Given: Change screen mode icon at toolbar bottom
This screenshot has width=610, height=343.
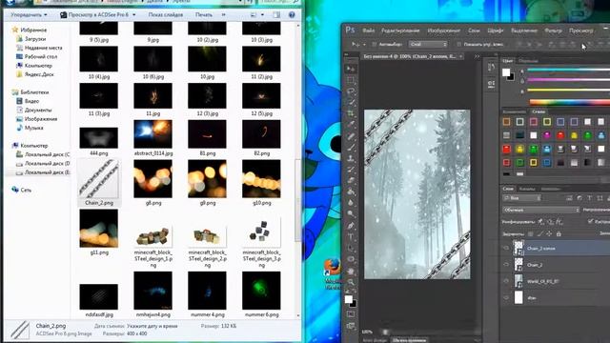Looking at the screenshot, I should pyautogui.click(x=351, y=326).
